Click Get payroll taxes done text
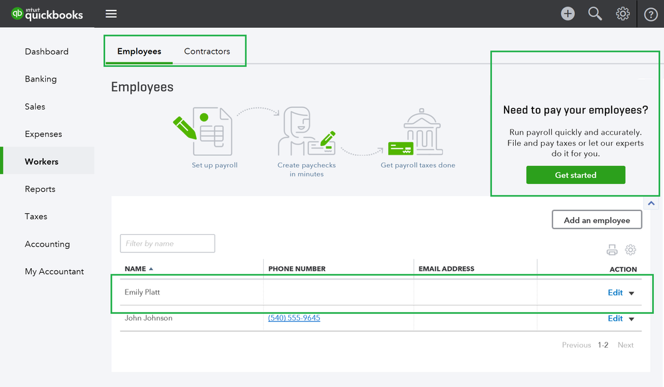 tap(417, 165)
